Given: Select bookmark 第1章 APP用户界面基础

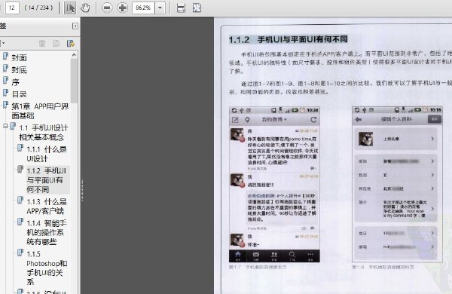Looking at the screenshot, I should pyautogui.click(x=40, y=111).
